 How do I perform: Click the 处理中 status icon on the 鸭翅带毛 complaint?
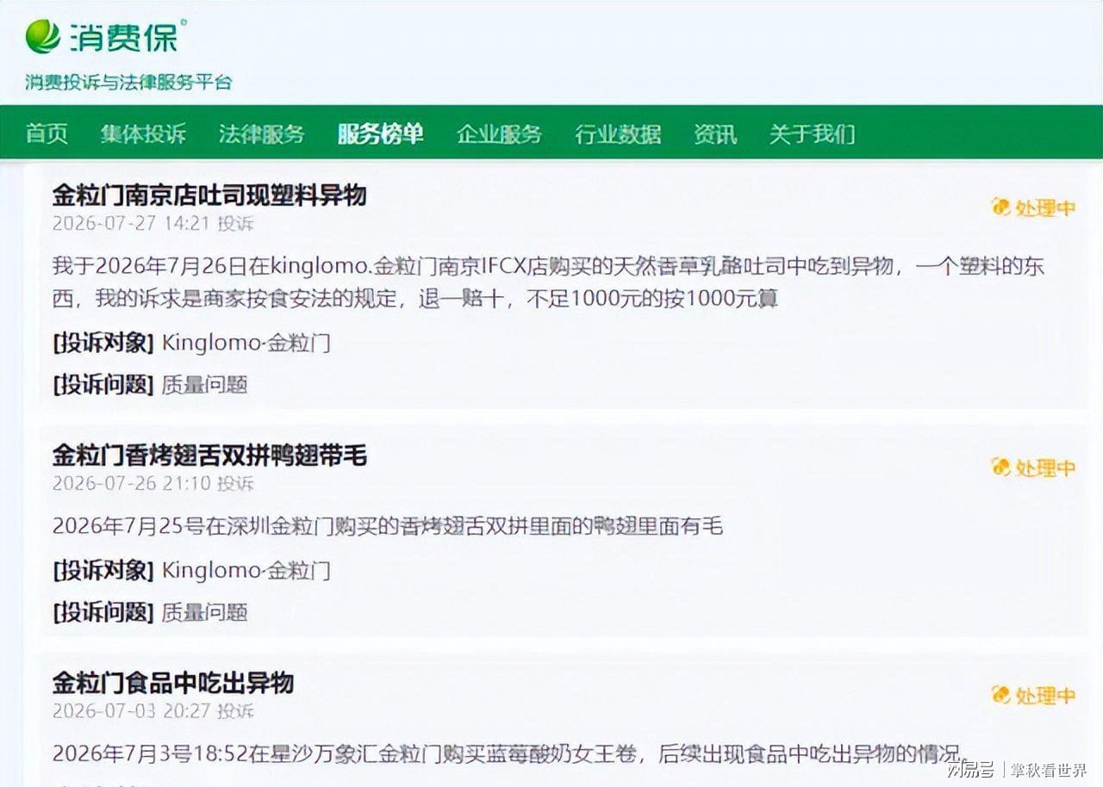coord(1000,467)
